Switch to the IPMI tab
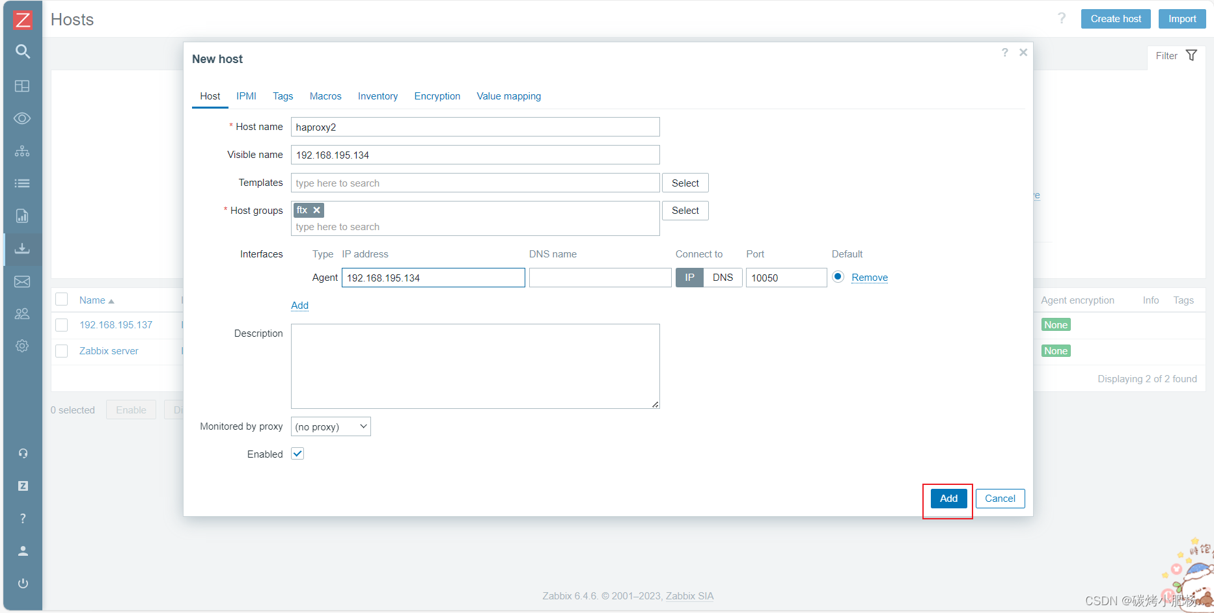This screenshot has height=613, width=1214. tap(246, 96)
